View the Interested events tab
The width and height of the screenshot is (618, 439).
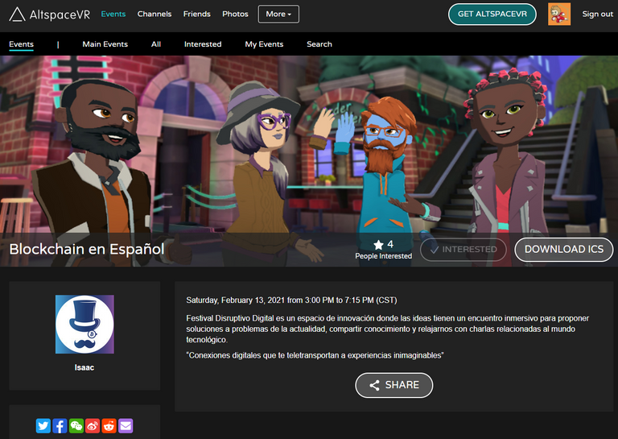[x=203, y=44]
